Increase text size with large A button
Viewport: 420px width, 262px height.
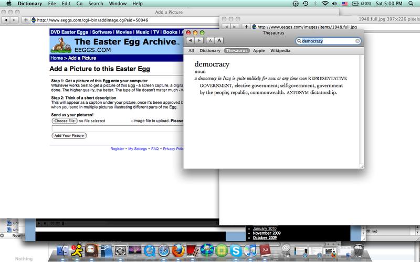click(x=219, y=40)
